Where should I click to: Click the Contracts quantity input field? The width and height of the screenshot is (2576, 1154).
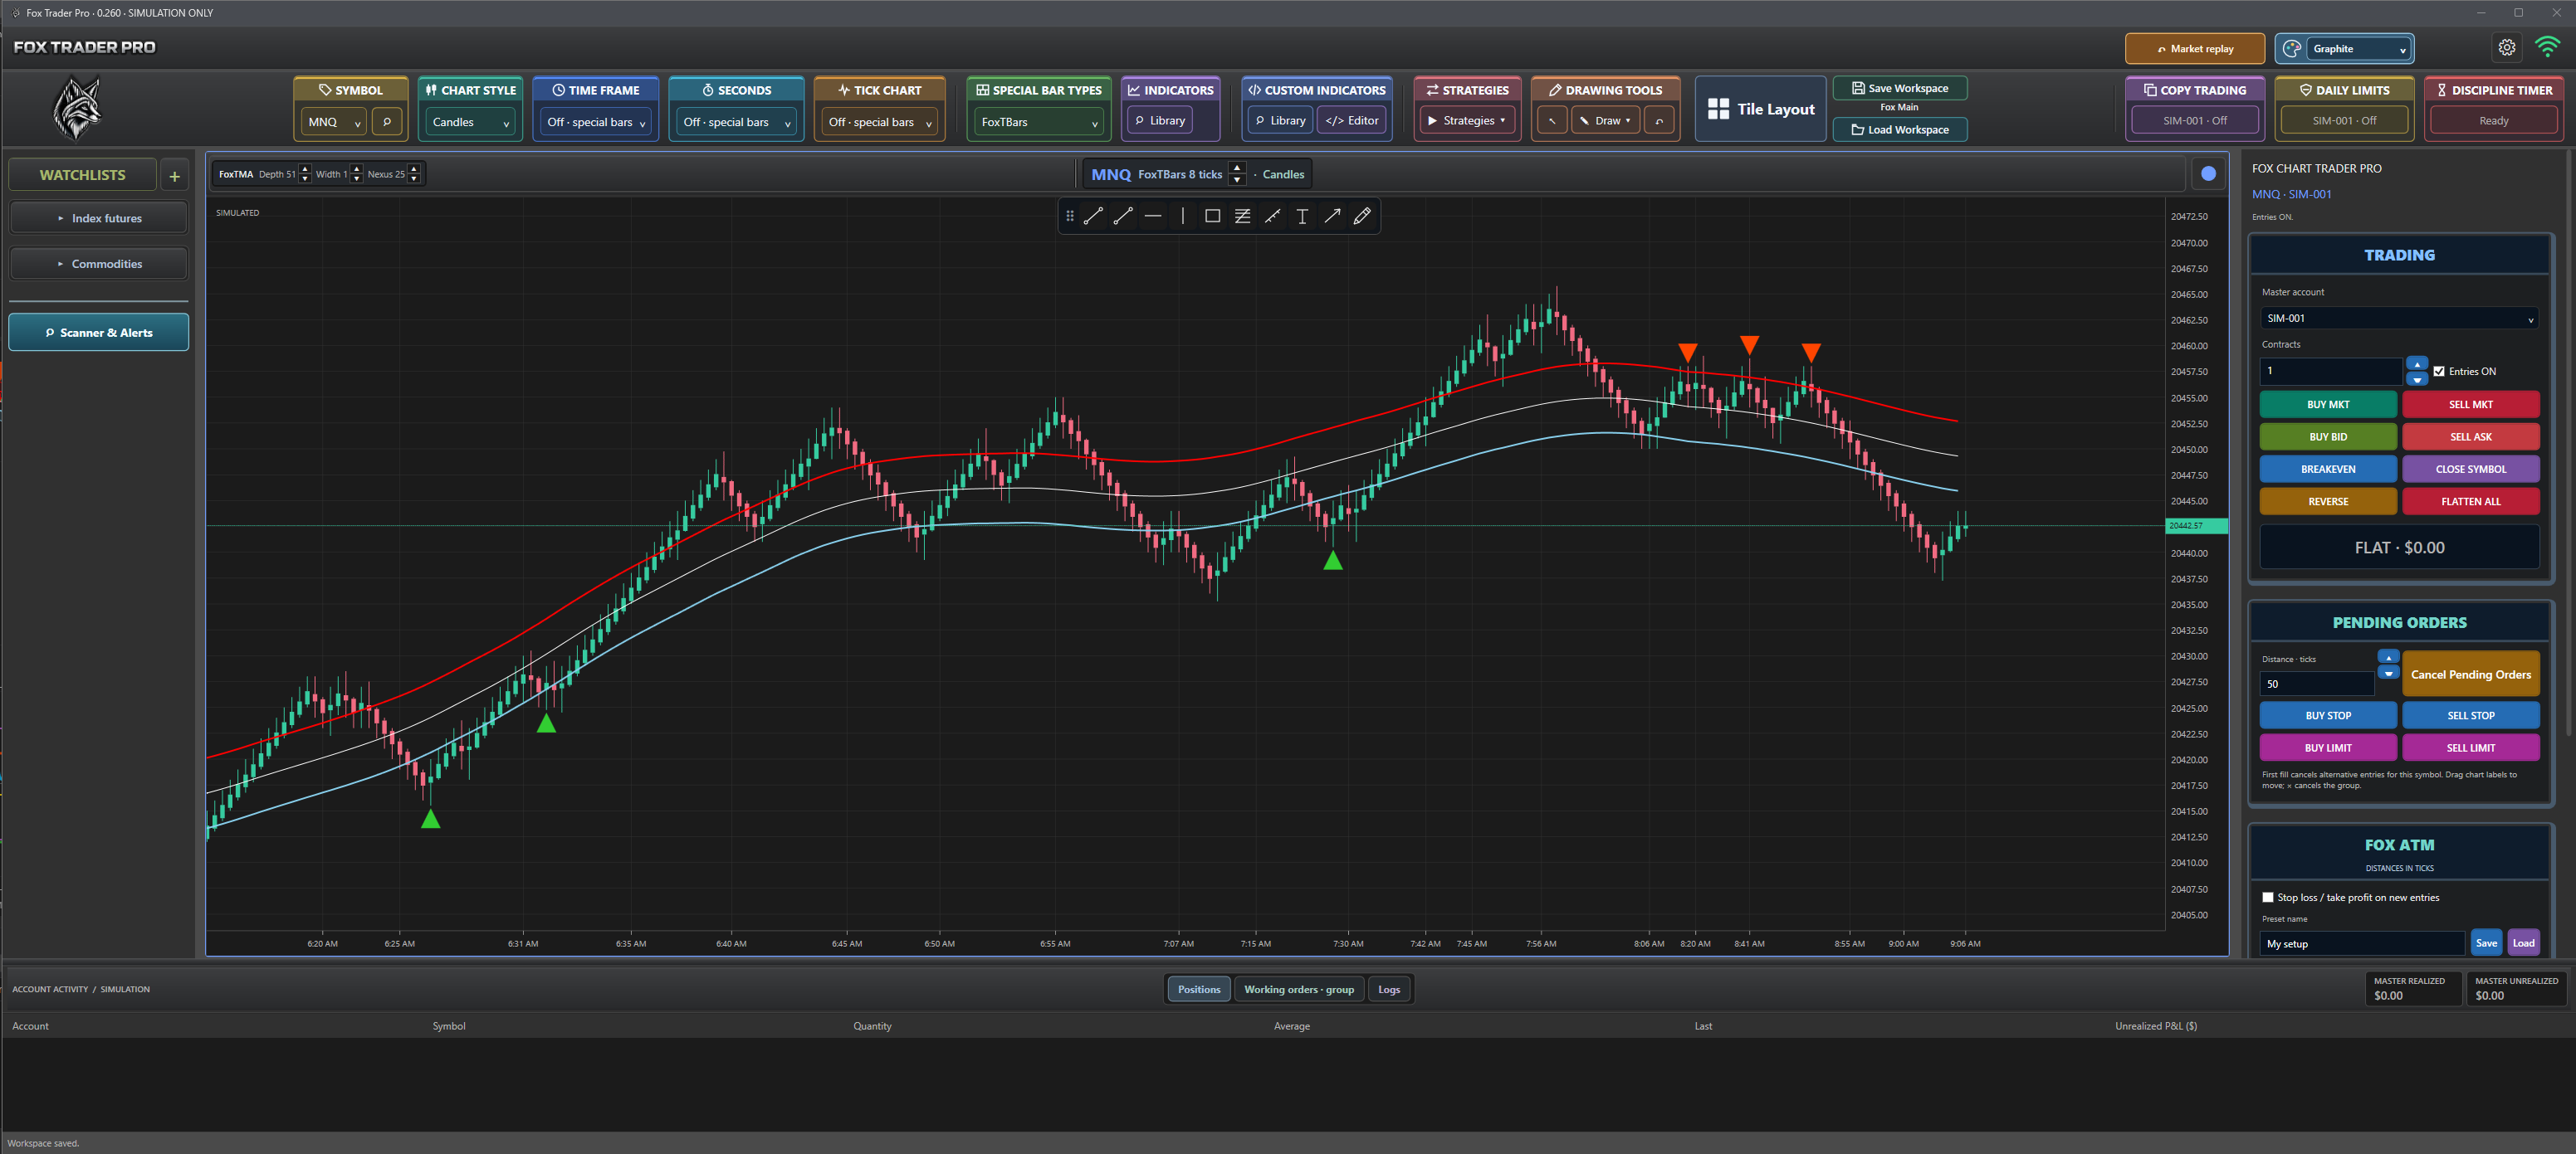(x=2330, y=371)
